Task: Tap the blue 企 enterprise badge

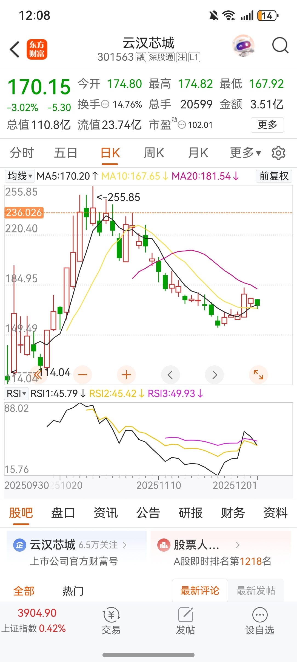Action: pyautogui.click(x=20, y=545)
